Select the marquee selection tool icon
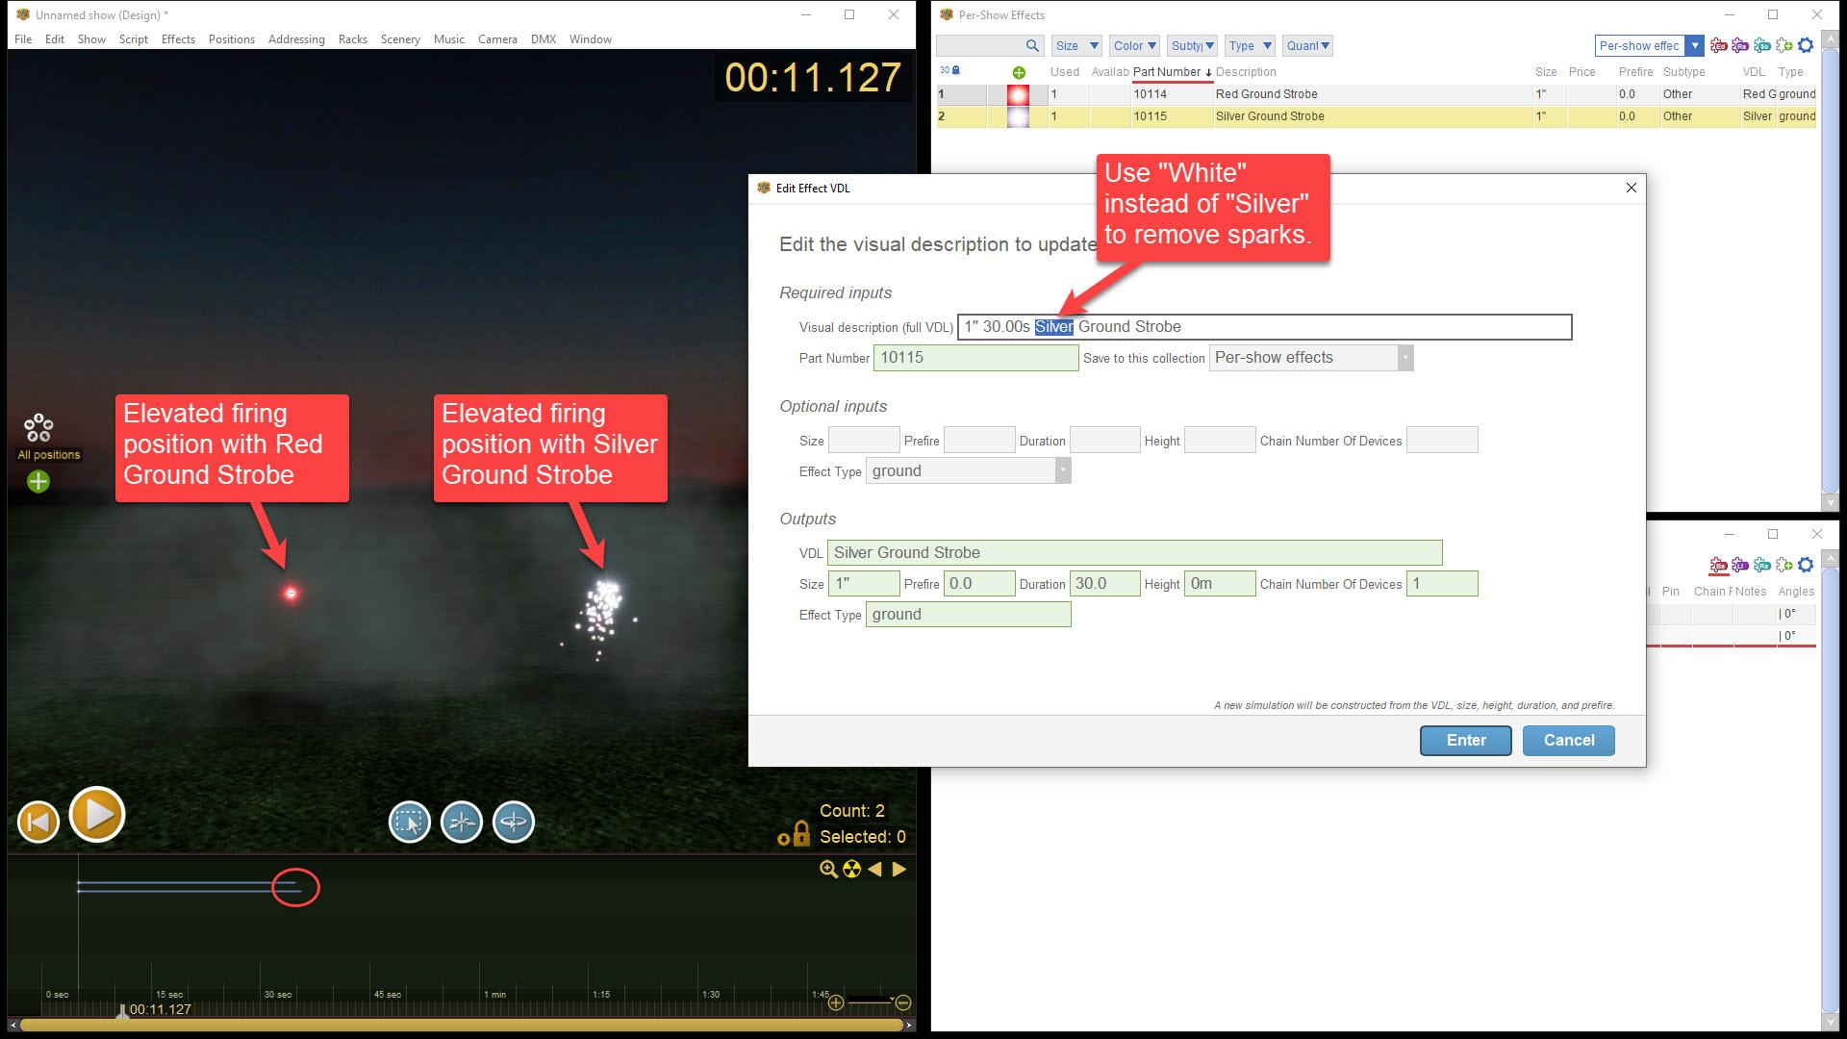 tap(410, 823)
